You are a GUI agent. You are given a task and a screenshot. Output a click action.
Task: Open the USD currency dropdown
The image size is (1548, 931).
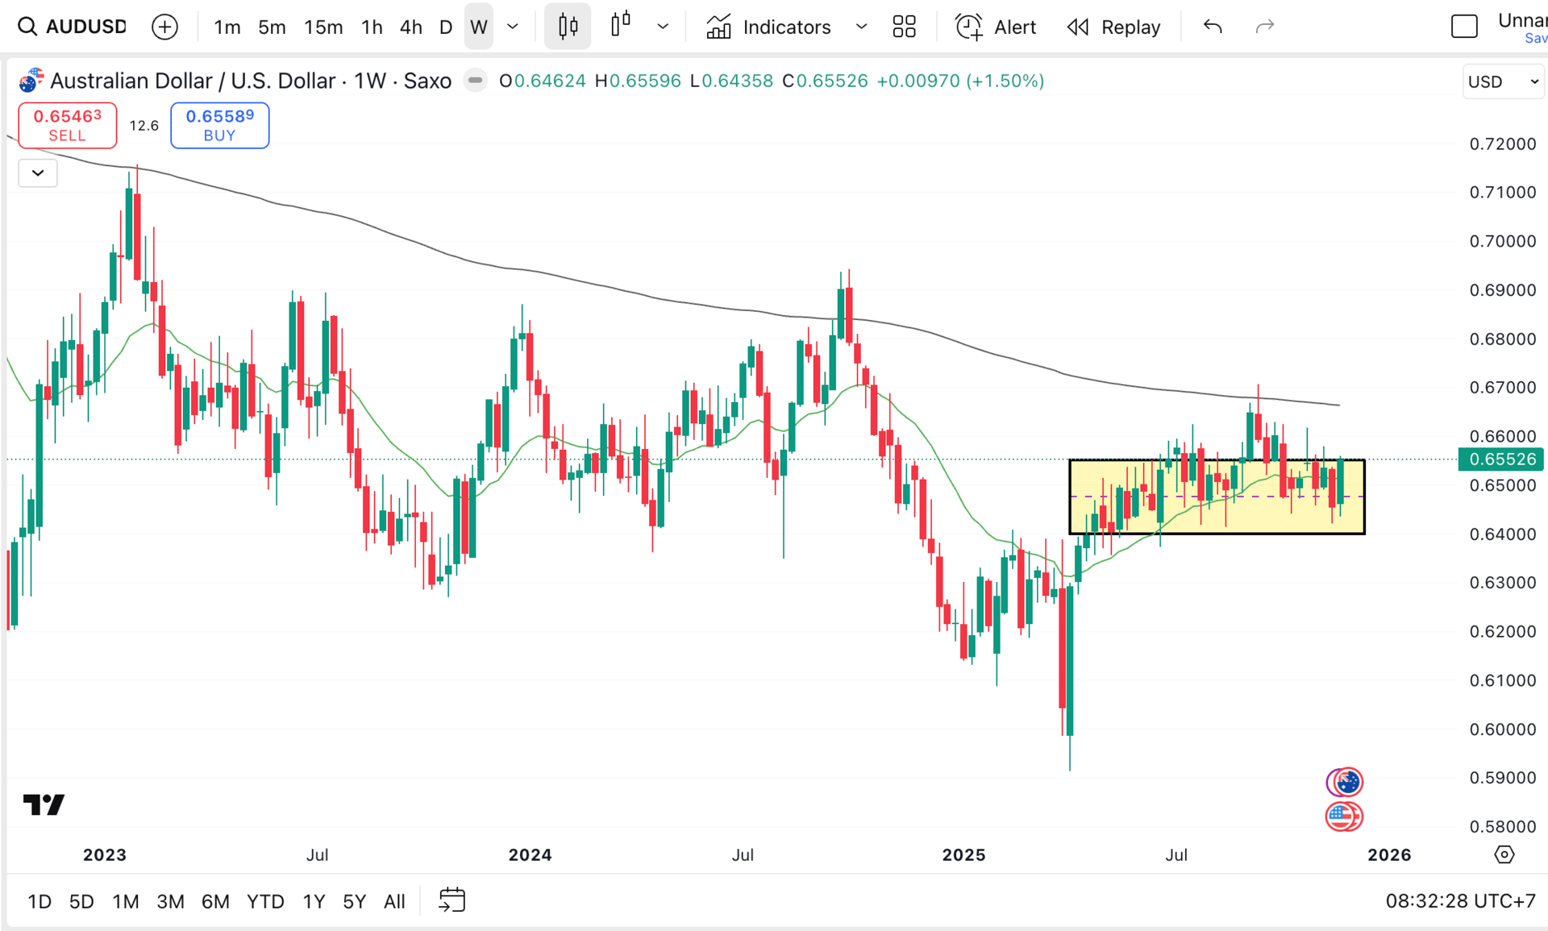point(1503,81)
